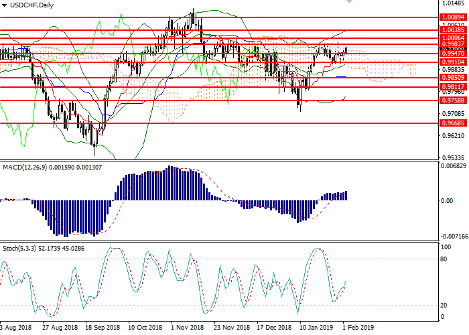469x335 pixels.
Task: Click the -0.007166 MACD scale value
Action: click(x=454, y=237)
